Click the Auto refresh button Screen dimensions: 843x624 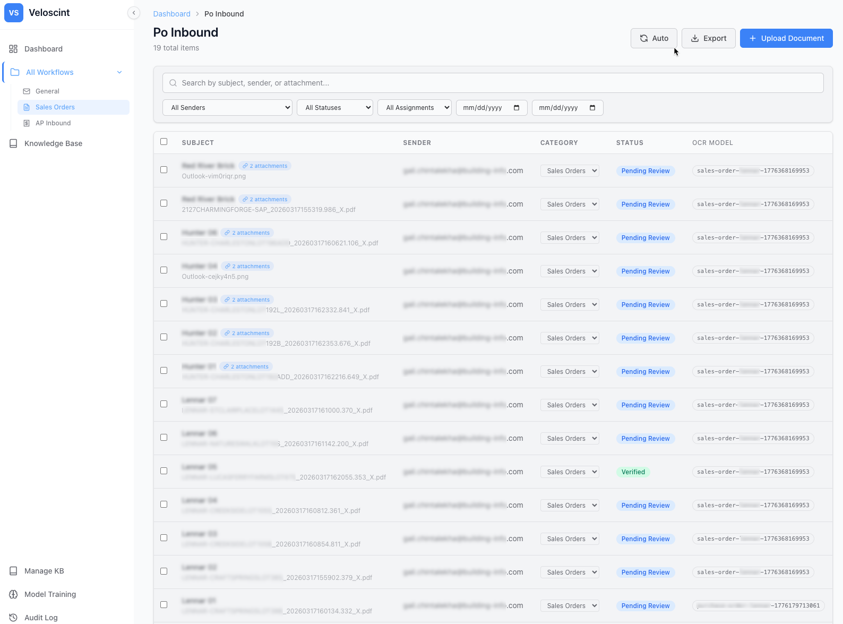pyautogui.click(x=654, y=38)
